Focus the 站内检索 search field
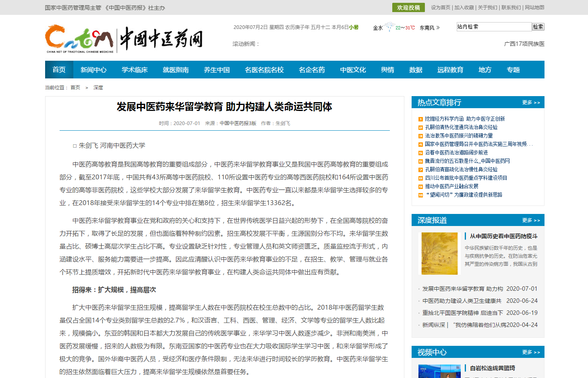Screen dimensions: 588x378 [x=494, y=27]
